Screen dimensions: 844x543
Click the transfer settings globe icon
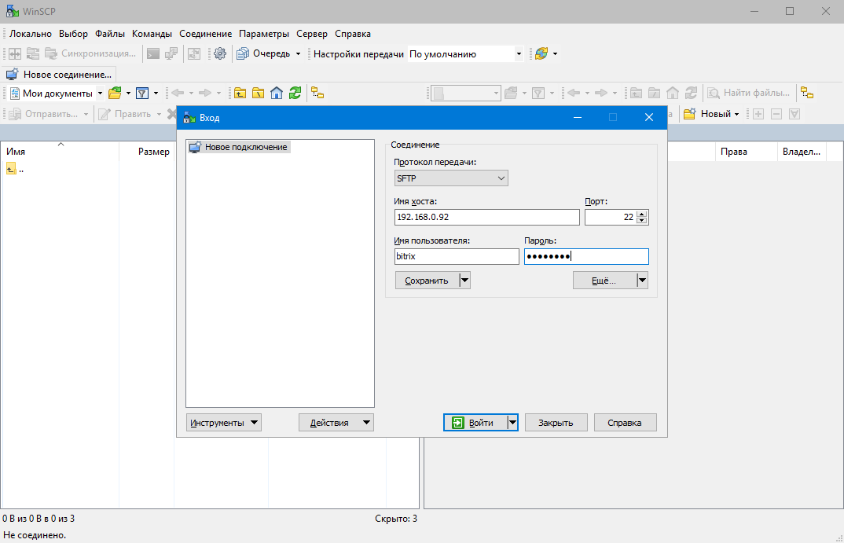click(541, 53)
